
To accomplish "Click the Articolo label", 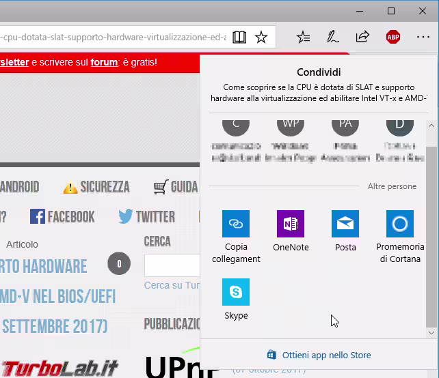I will [x=22, y=244].
